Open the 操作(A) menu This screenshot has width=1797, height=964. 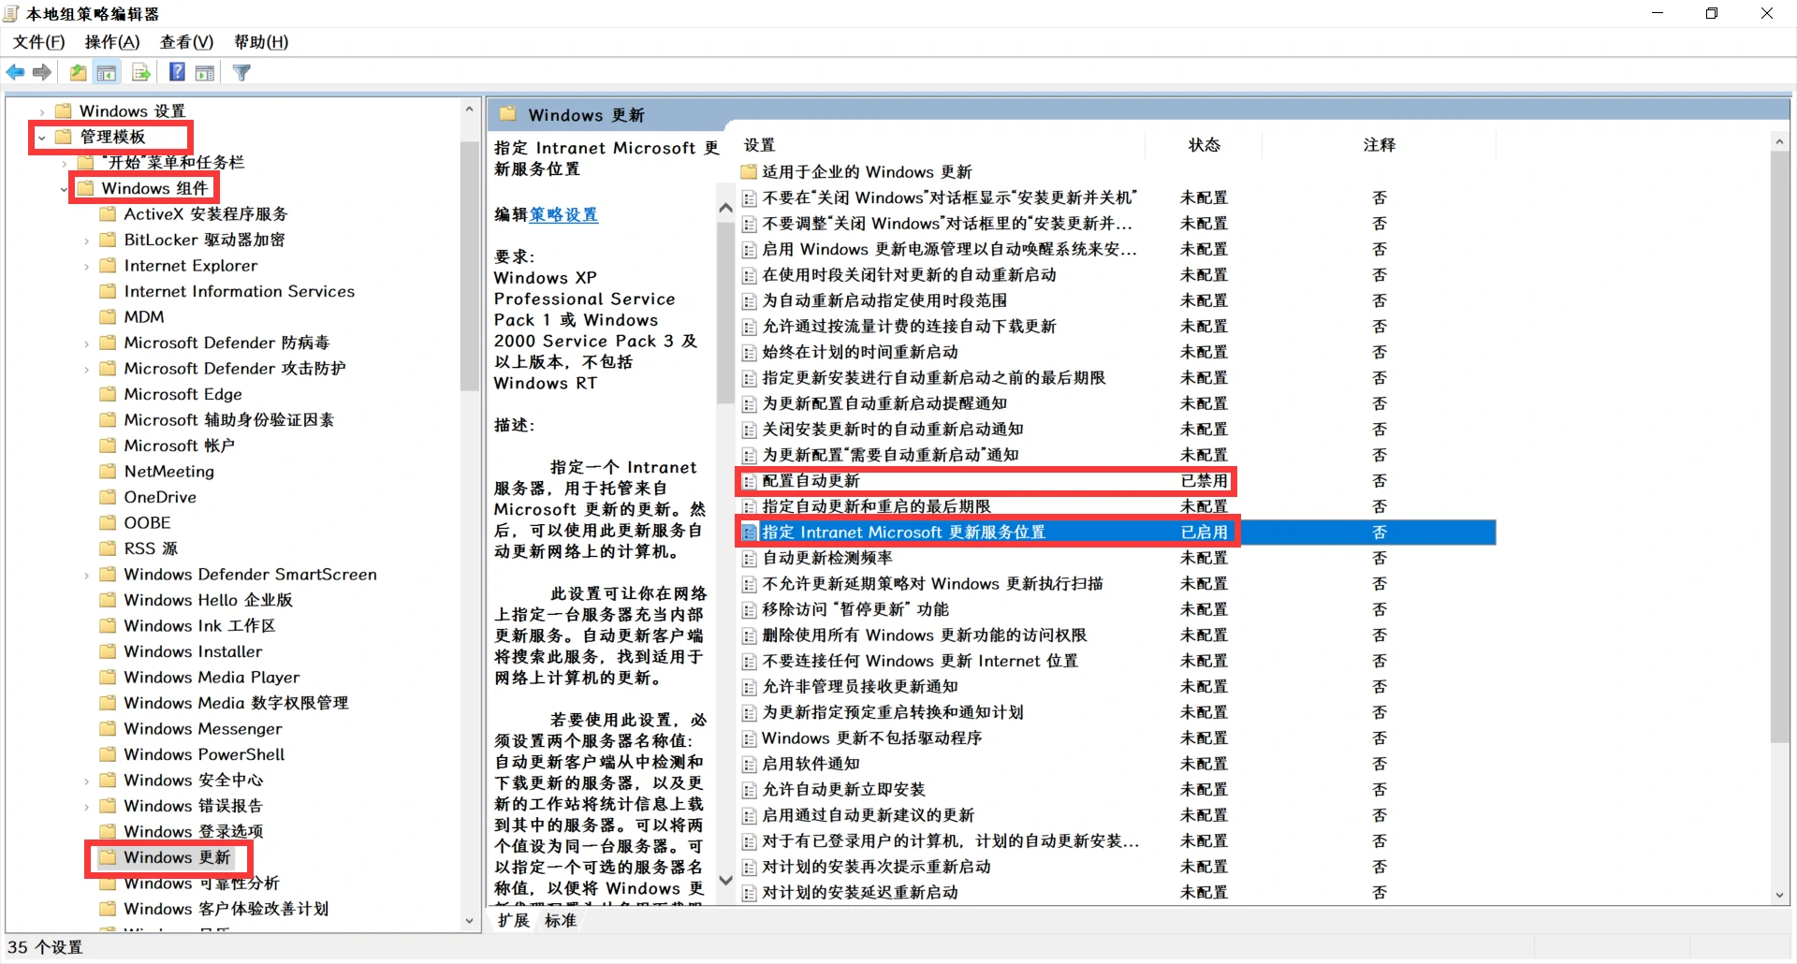pyautogui.click(x=111, y=42)
